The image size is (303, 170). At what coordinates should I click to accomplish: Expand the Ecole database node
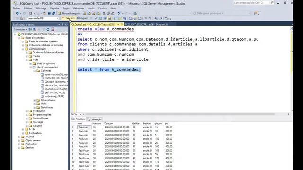click(x=23, y=129)
